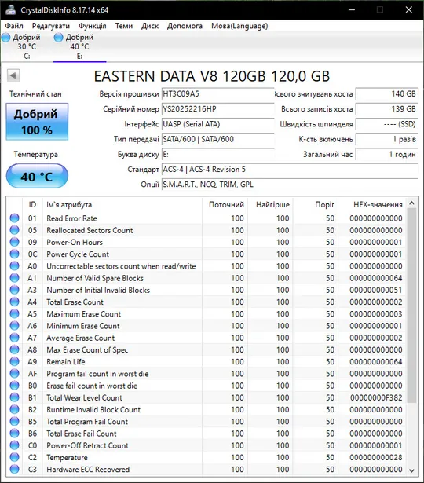Click the blue status orb for disk E:
Viewport: 424px width, 483px height.
coord(58,37)
